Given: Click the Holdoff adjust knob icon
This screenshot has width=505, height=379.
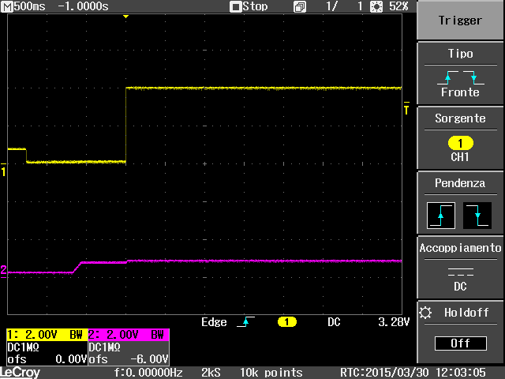Looking at the screenshot, I should (425, 313).
